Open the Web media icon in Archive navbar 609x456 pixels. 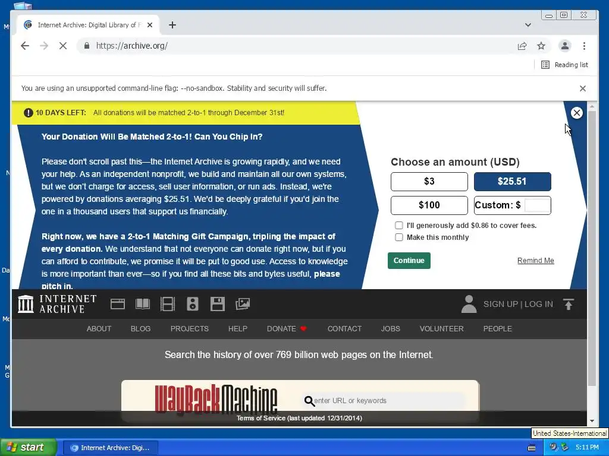point(118,304)
